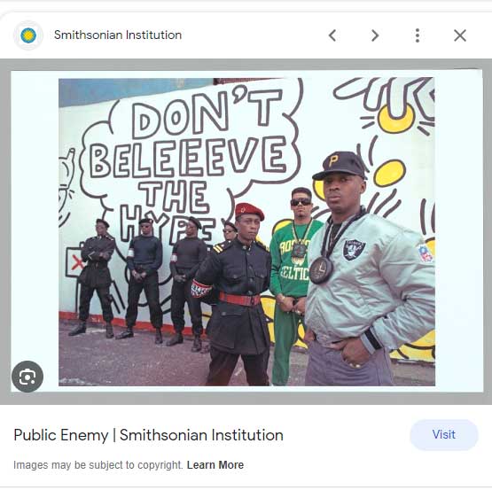Open the 'Public Enemy | Smithsonian Institution' title link
Screen dimensions: 492x490
pos(148,435)
